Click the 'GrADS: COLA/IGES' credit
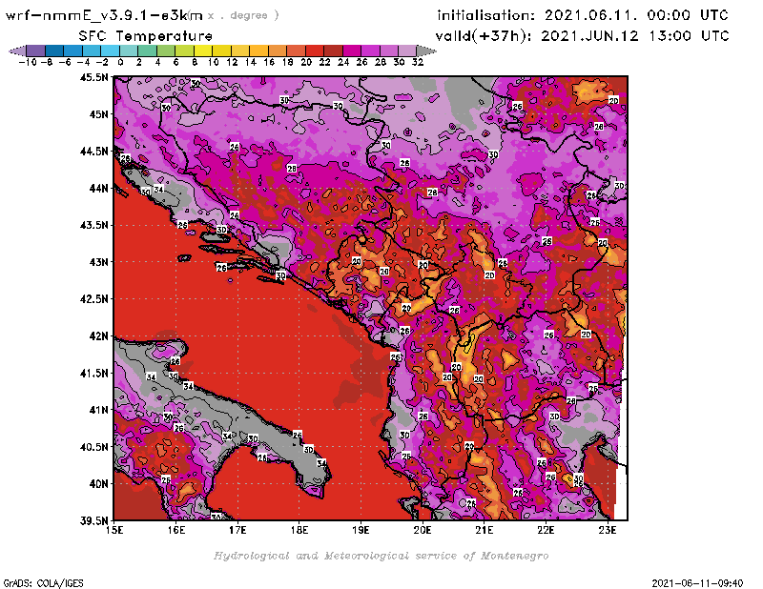 (44, 583)
